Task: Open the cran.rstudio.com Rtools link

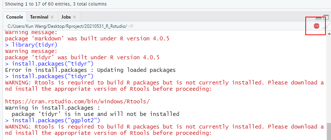Action: [x=77, y=101]
